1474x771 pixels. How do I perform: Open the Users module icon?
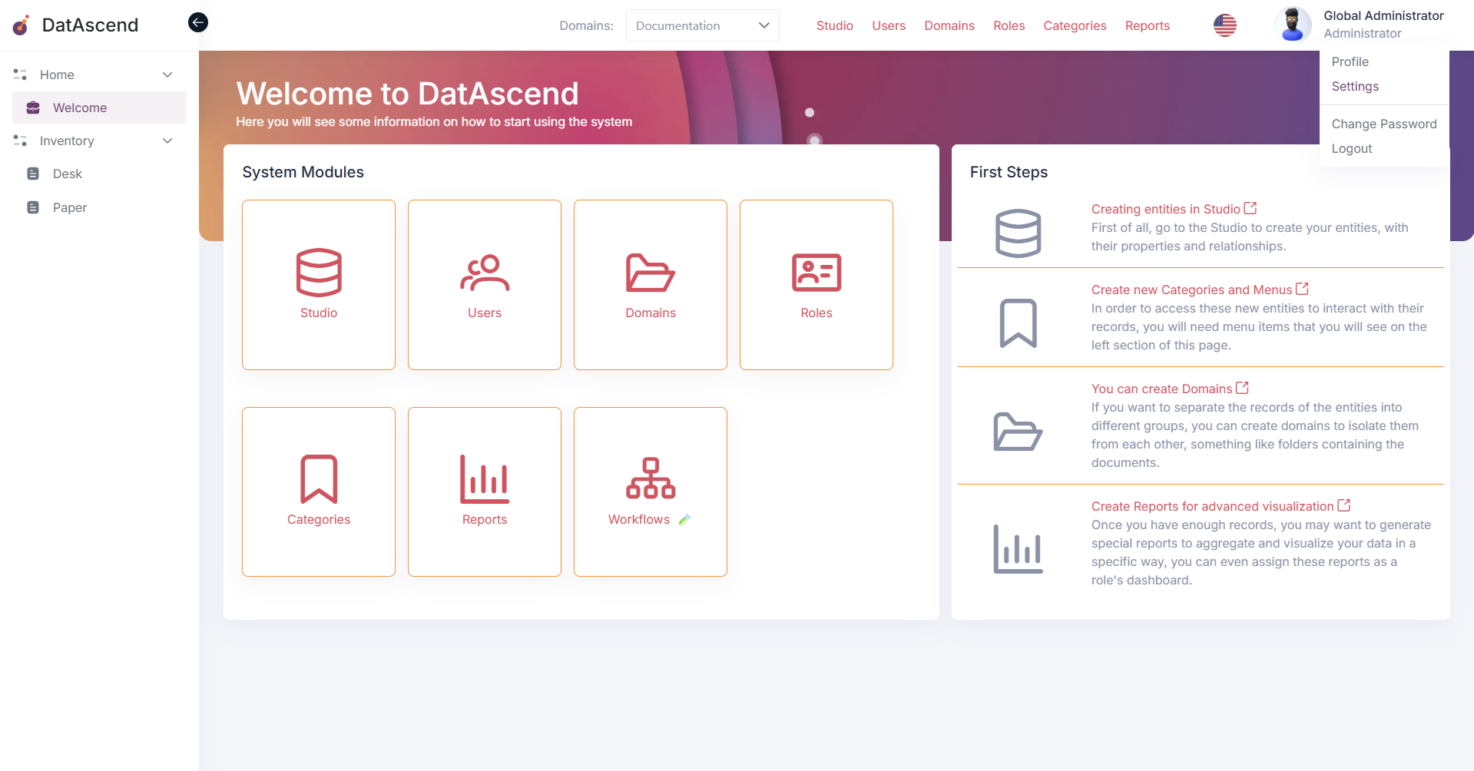pos(485,273)
